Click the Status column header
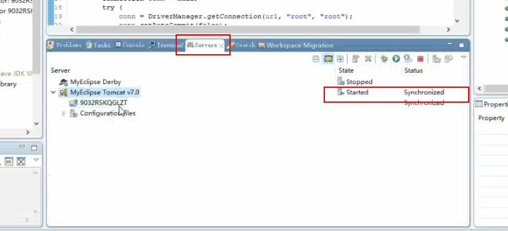Screen dimensions: 508x231 [414, 70]
